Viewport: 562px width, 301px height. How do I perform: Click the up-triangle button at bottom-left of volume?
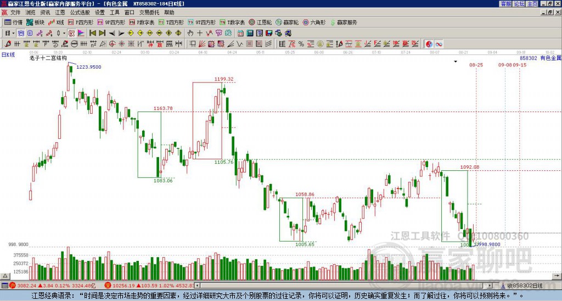(5, 276)
